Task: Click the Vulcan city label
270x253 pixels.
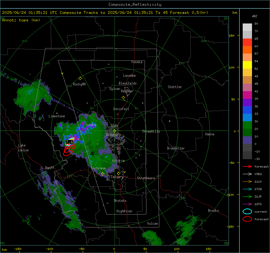Action: point(152,224)
